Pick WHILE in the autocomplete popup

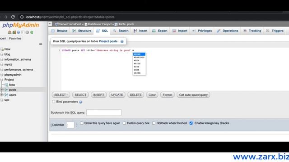pyautogui.click(x=139, y=63)
